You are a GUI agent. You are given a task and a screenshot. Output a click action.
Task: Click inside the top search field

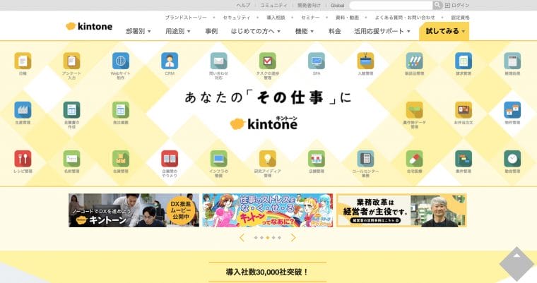pyautogui.click(x=390, y=5)
